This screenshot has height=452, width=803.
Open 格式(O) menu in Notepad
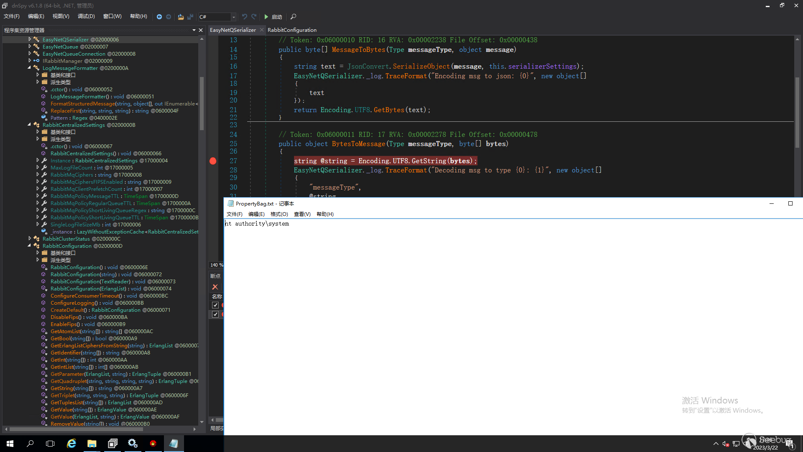[x=279, y=214]
